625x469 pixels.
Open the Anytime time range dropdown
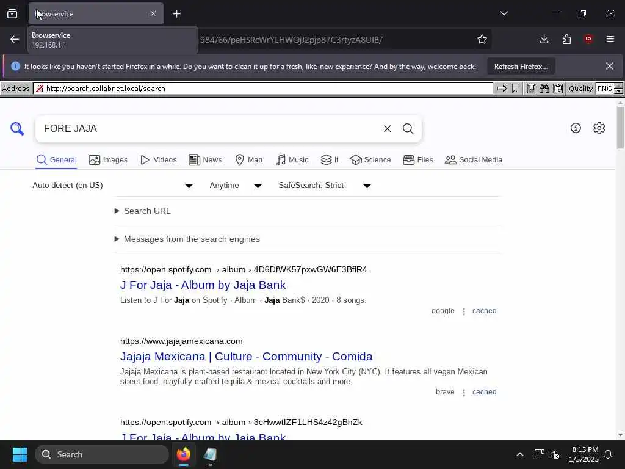tap(236, 186)
